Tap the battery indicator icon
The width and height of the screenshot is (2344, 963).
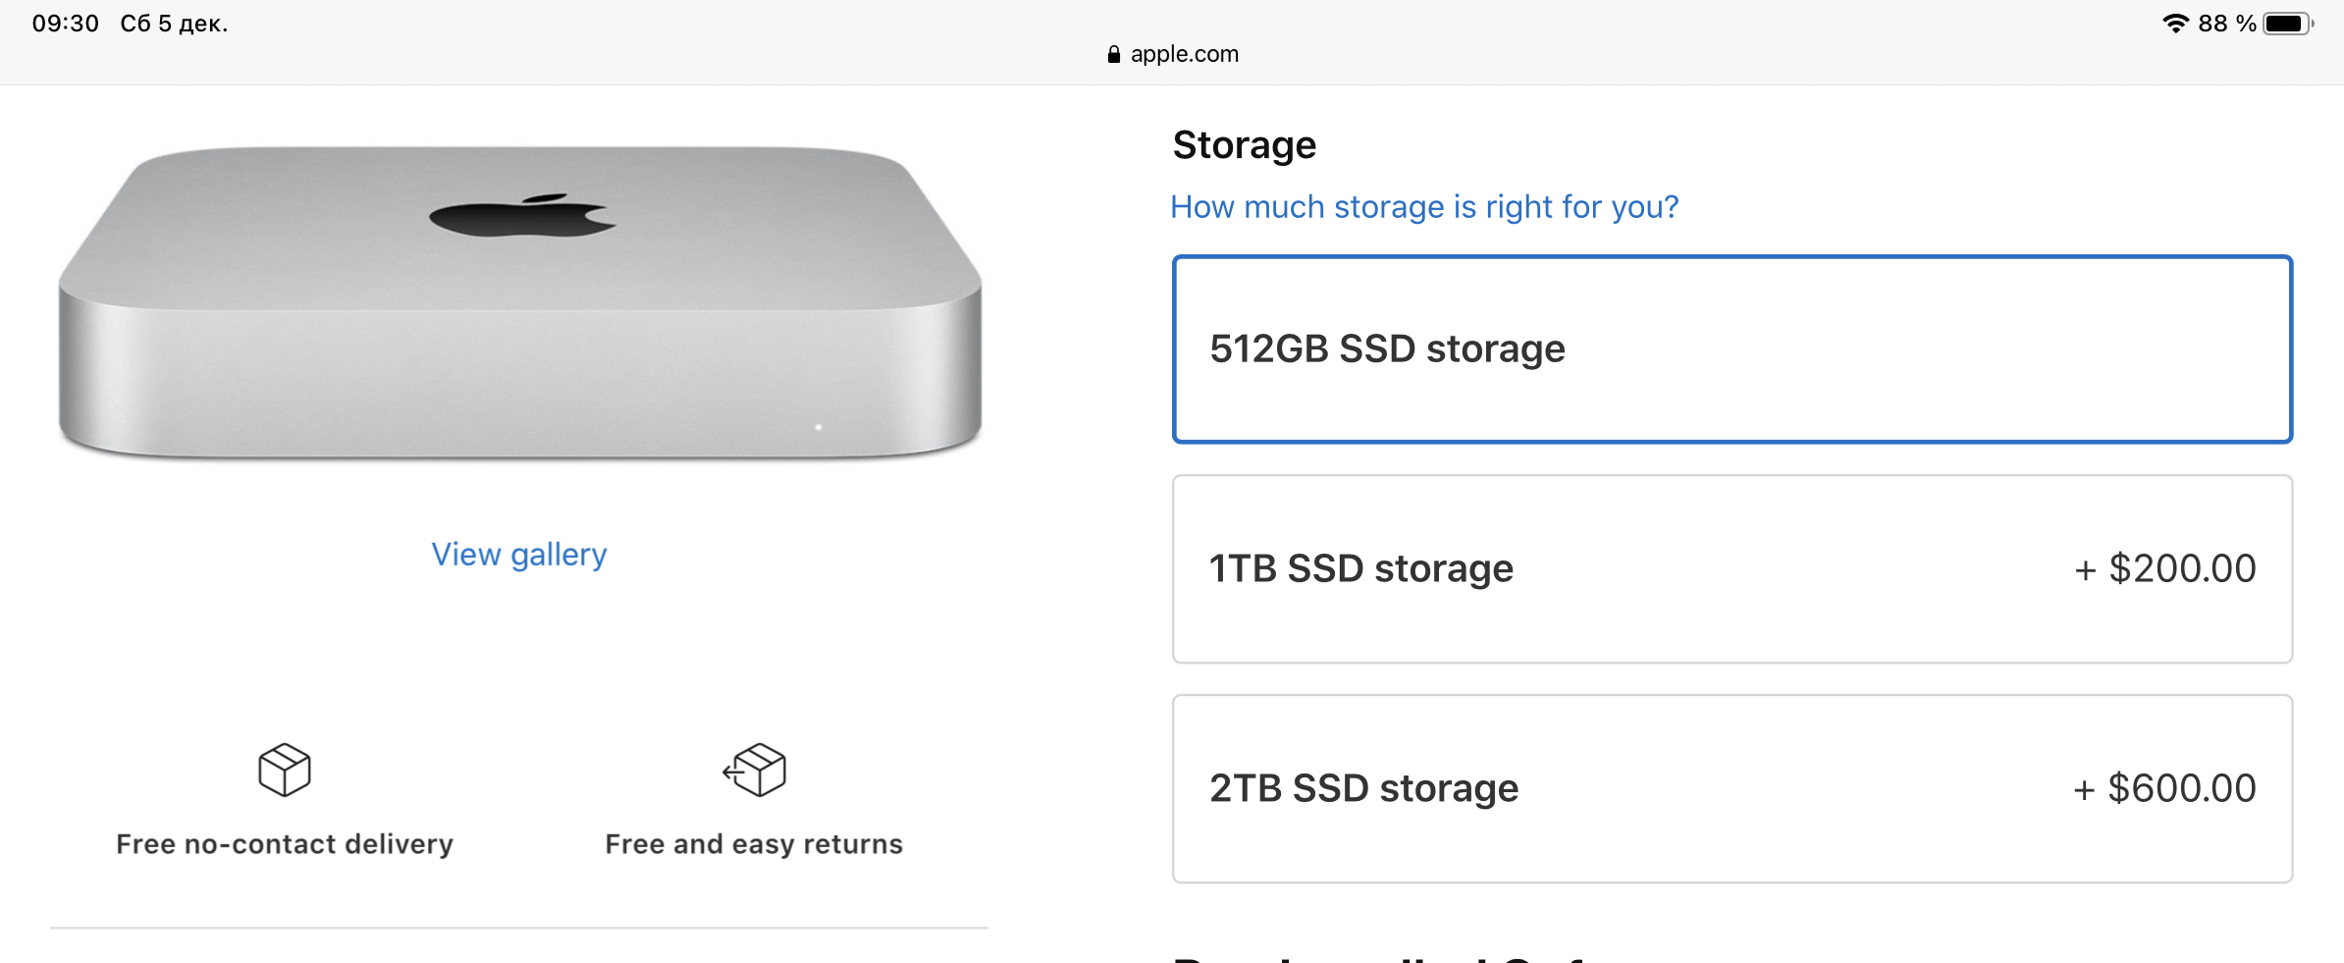coord(2288,24)
